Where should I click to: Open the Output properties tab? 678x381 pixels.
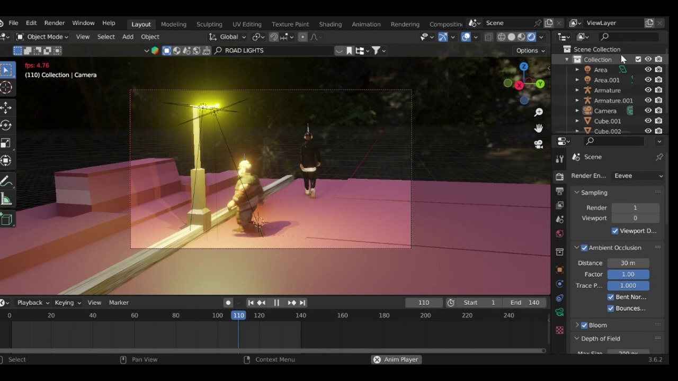click(560, 190)
